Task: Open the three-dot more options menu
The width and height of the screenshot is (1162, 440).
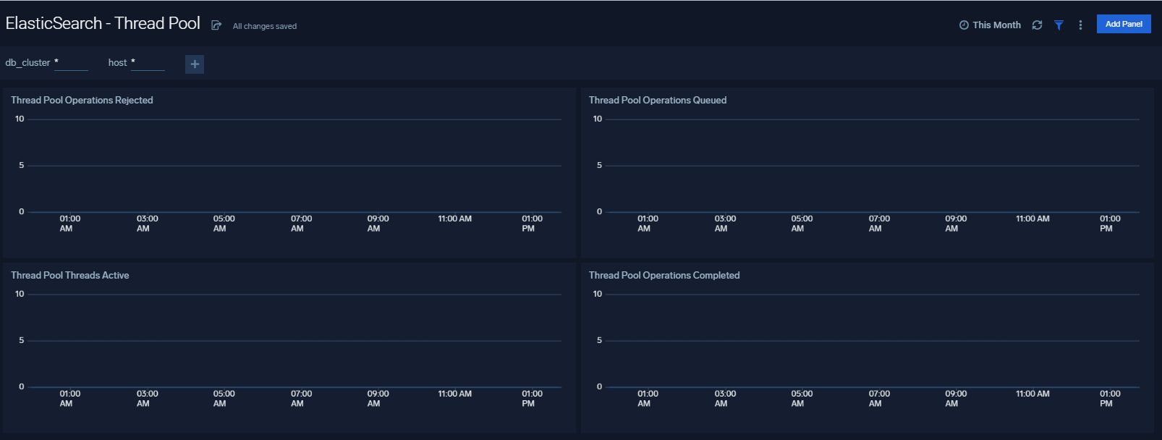Action: coord(1080,25)
